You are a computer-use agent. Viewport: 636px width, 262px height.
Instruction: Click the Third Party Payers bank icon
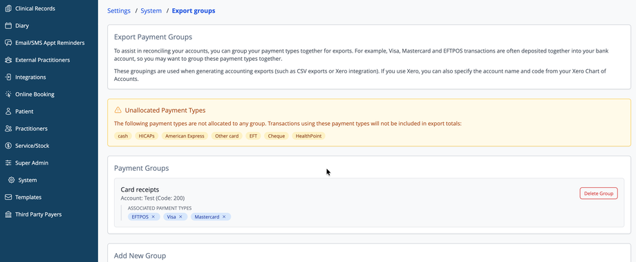coord(8,214)
